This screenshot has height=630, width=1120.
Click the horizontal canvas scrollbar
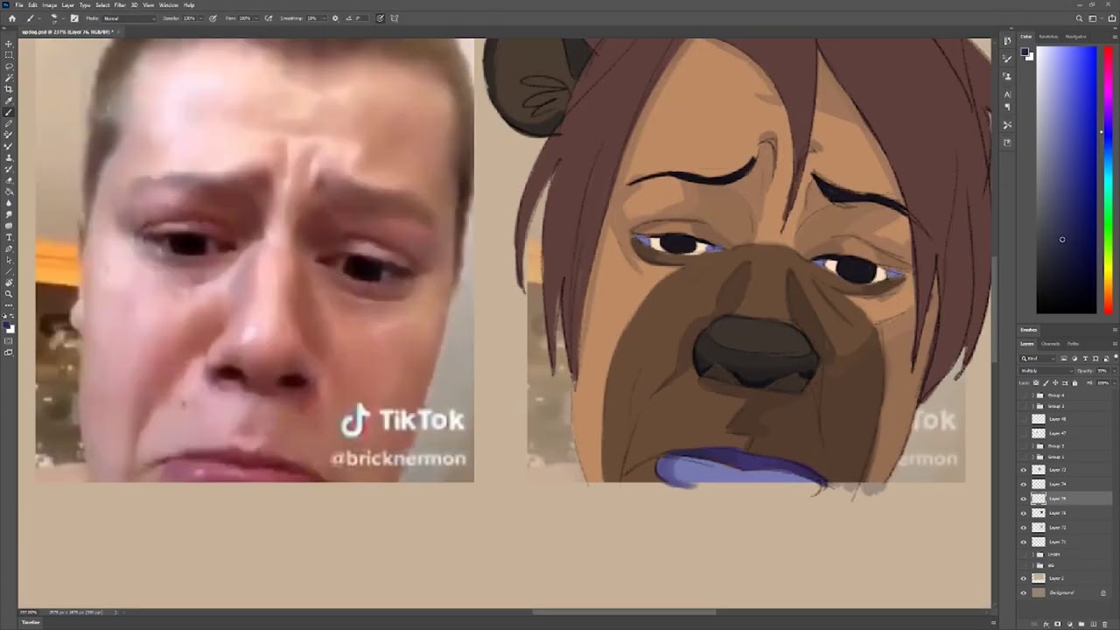624,612
